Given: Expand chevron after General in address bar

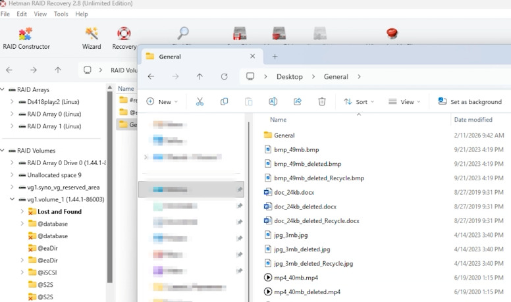Looking at the screenshot, I should pyautogui.click(x=359, y=76).
